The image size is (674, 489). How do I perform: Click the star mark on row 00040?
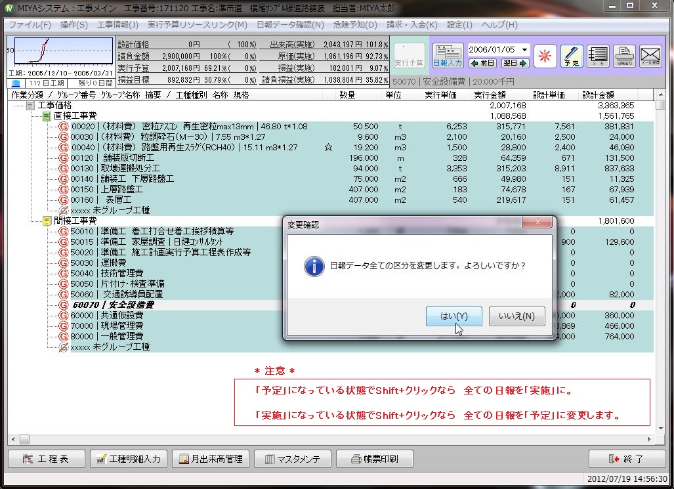[x=328, y=148]
